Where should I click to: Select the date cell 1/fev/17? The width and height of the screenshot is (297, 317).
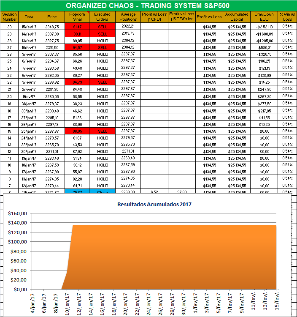[29, 96]
